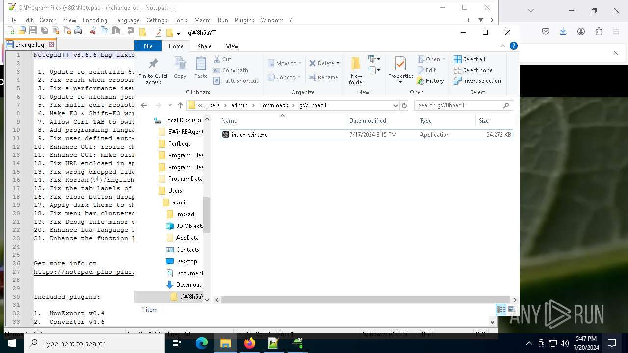Click Rename in Organize group
Image resolution: width=628 pixels, height=353 pixels.
pos(323,77)
